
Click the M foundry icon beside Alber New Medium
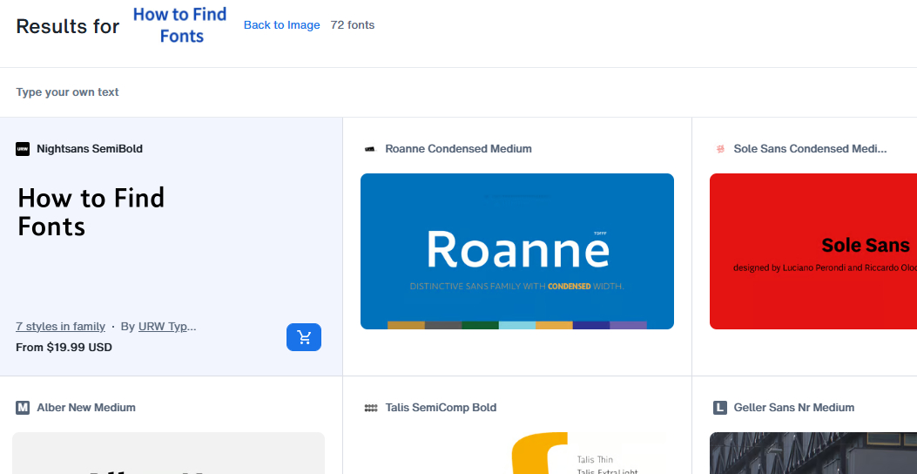coord(23,407)
